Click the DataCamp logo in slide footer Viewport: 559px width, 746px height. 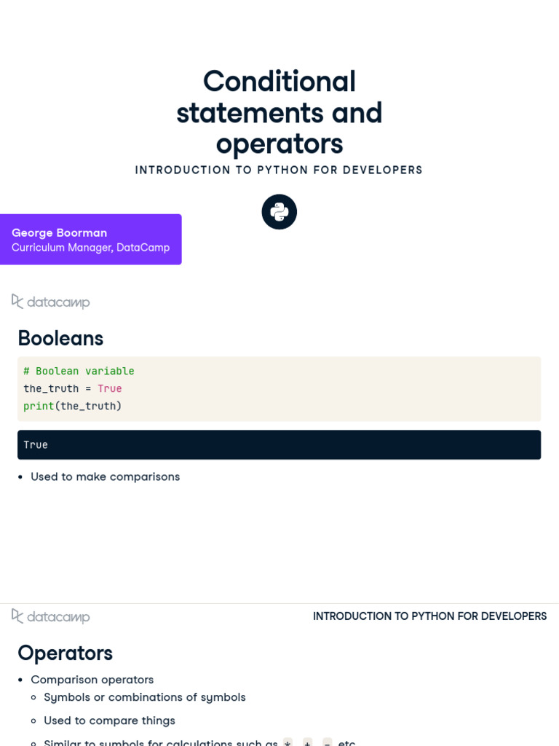50,616
